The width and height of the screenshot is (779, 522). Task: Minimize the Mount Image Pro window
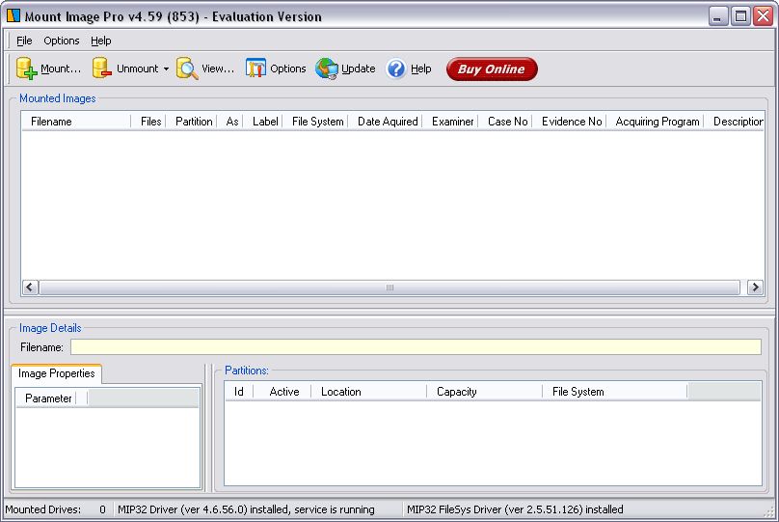click(718, 16)
